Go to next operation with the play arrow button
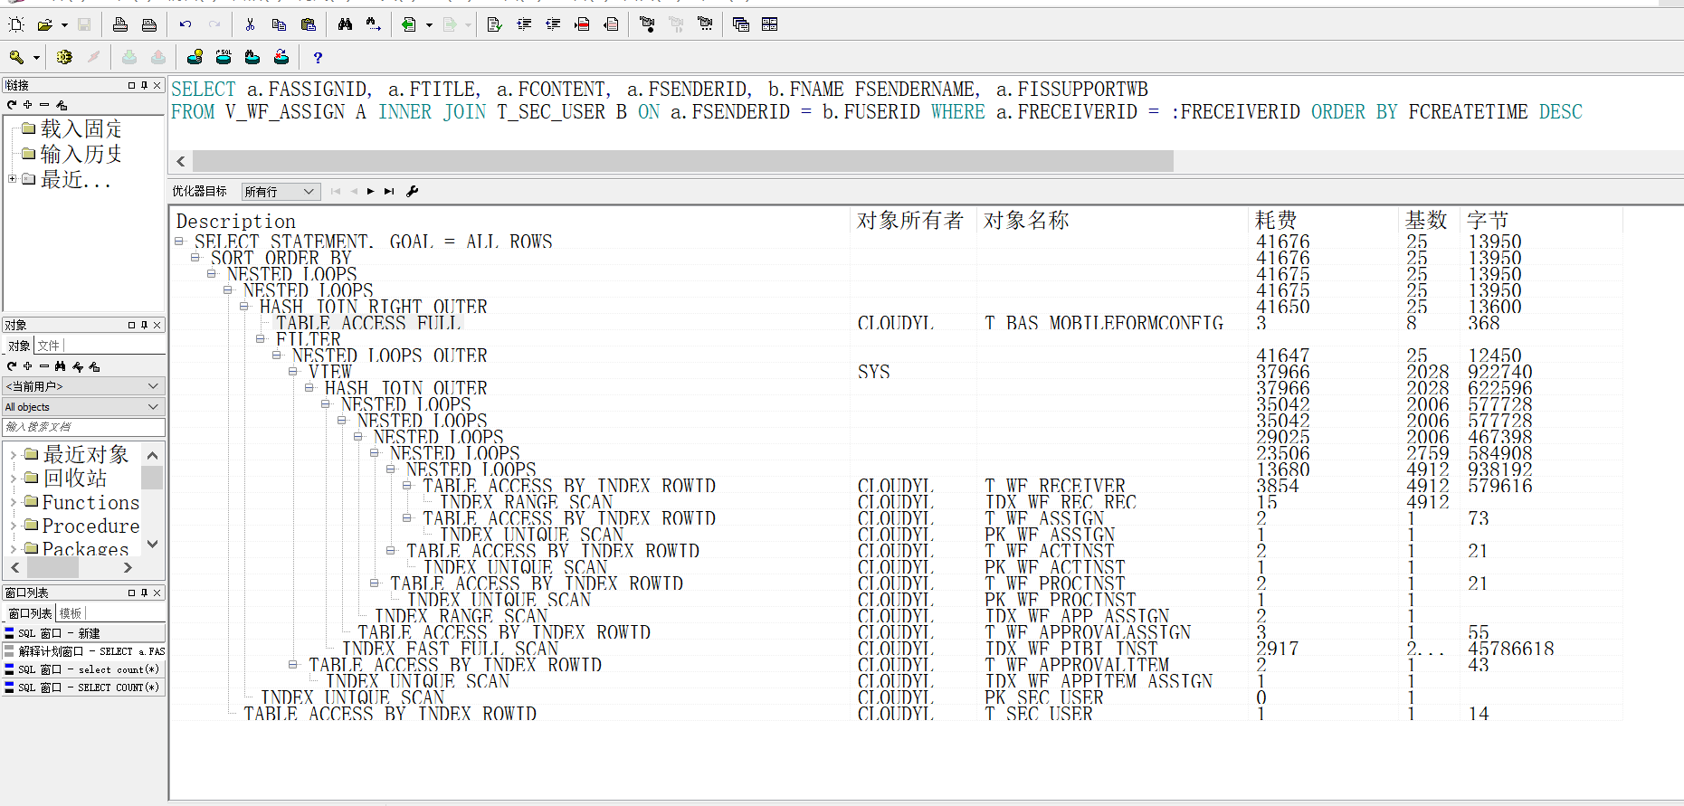The height and width of the screenshot is (806, 1684). tap(370, 191)
